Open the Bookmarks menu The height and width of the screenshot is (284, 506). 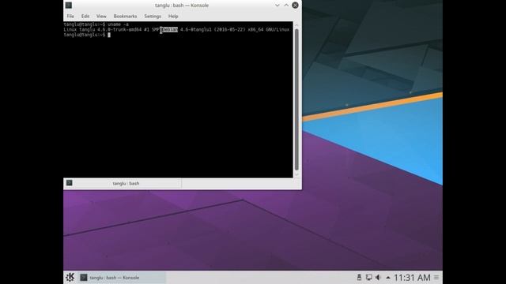(125, 16)
